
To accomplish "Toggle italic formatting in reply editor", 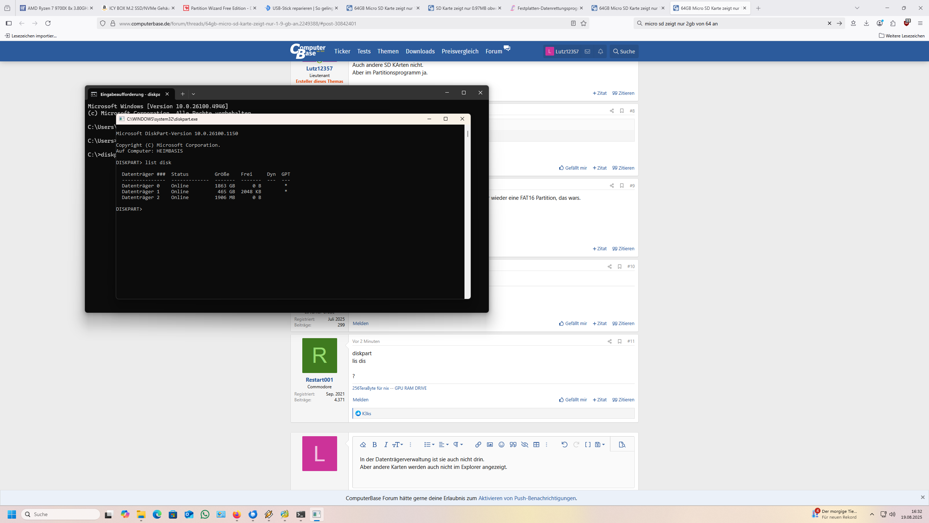I will [x=386, y=445].
